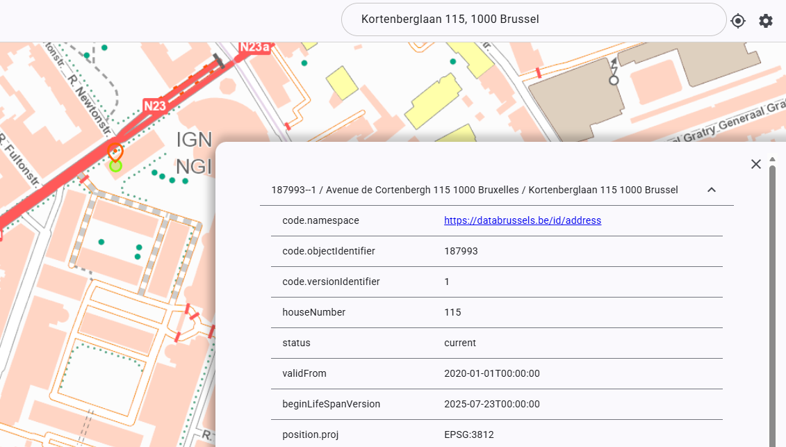Select the code.objectIdentifier value 187993
The height and width of the screenshot is (447, 786).
click(x=461, y=251)
